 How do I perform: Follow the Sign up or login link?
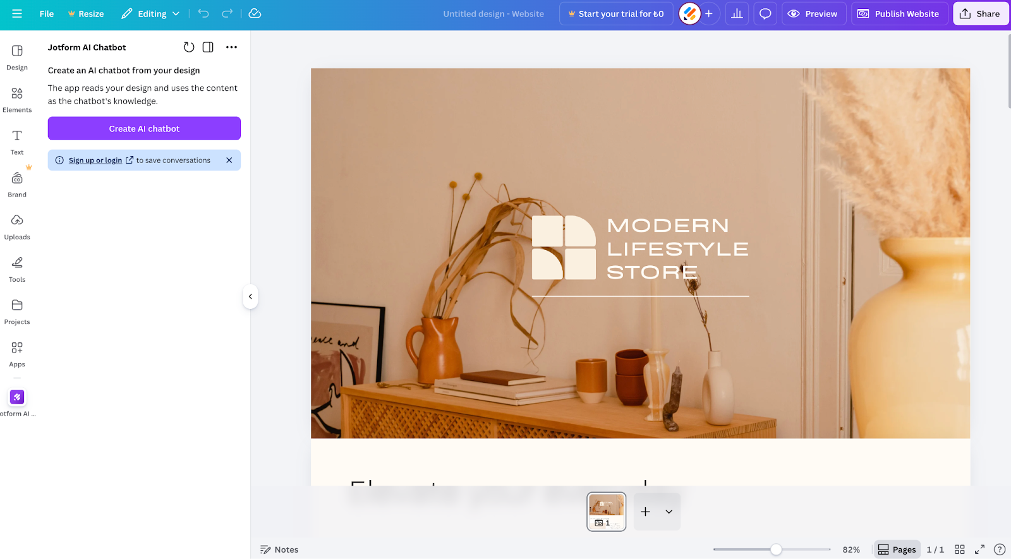point(95,160)
